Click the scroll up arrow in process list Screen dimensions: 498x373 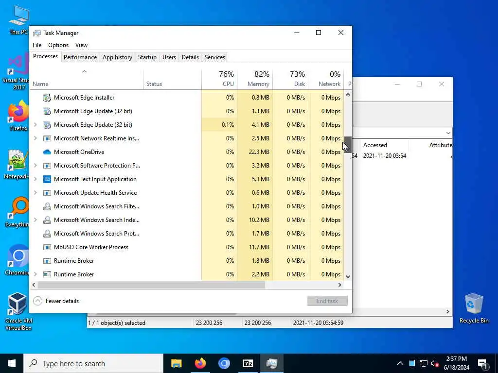[x=348, y=94]
